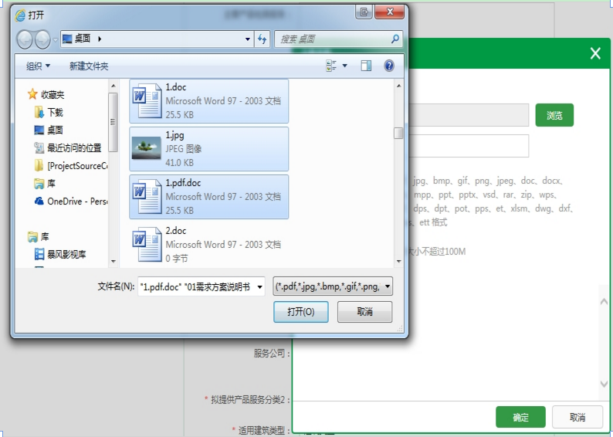This screenshot has width=613, height=437.
Task: Click the green 确定 button
Action: coord(520,417)
